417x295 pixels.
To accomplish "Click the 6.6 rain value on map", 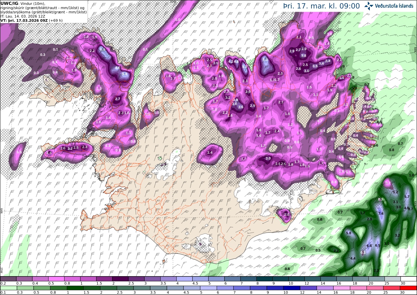I will [369, 246].
